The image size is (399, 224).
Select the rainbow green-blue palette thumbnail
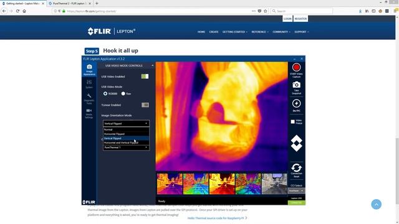[196, 184]
